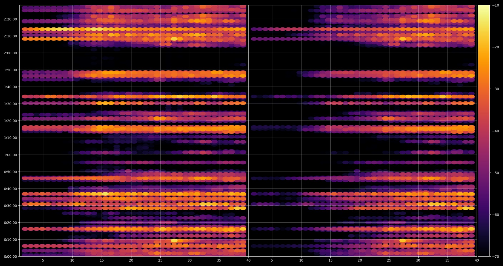Click x-axis label 5 under right heatmap
This screenshot has height=266, width=503.
pos(272,260)
